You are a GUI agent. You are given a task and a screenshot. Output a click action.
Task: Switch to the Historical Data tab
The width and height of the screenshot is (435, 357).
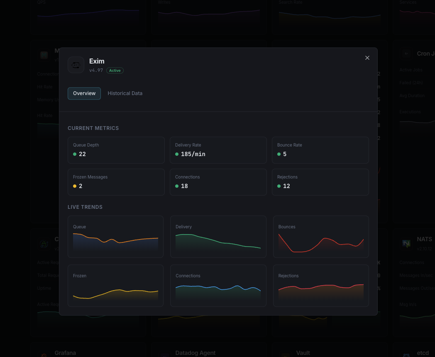(x=125, y=93)
